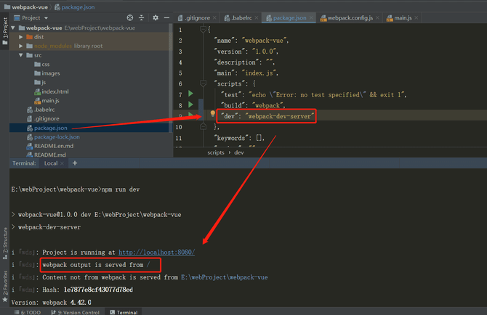The image size is (487, 315).
Task: Click the collapse all icon in Project panel
Action: coord(141,18)
